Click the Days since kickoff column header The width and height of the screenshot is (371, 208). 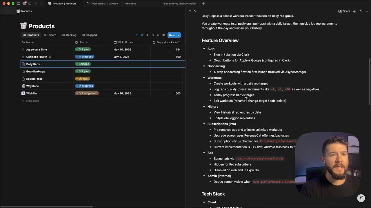click(167, 42)
